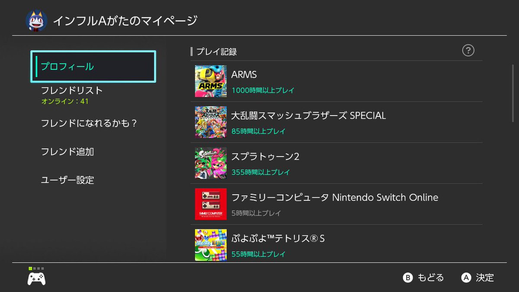Open フレンドになれるかも？ menu
Screen dimensions: 519x292
tap(89, 123)
